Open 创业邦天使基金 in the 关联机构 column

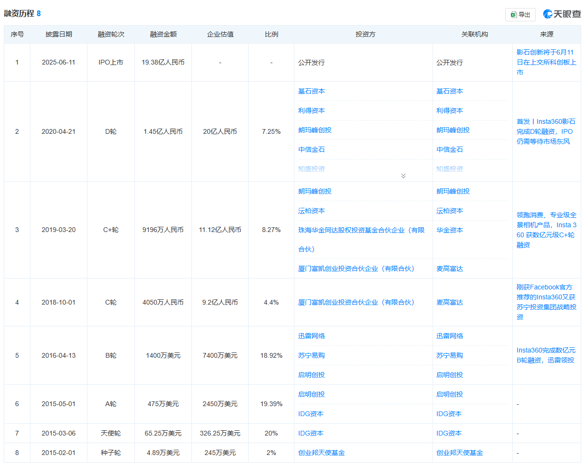(460, 453)
